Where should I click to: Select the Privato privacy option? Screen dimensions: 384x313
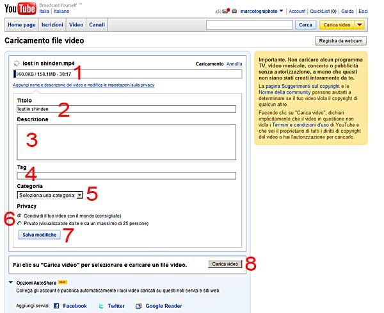point(20,223)
